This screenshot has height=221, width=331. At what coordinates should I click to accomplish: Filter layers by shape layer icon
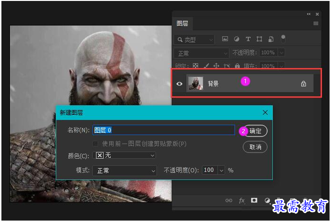tap(259, 39)
